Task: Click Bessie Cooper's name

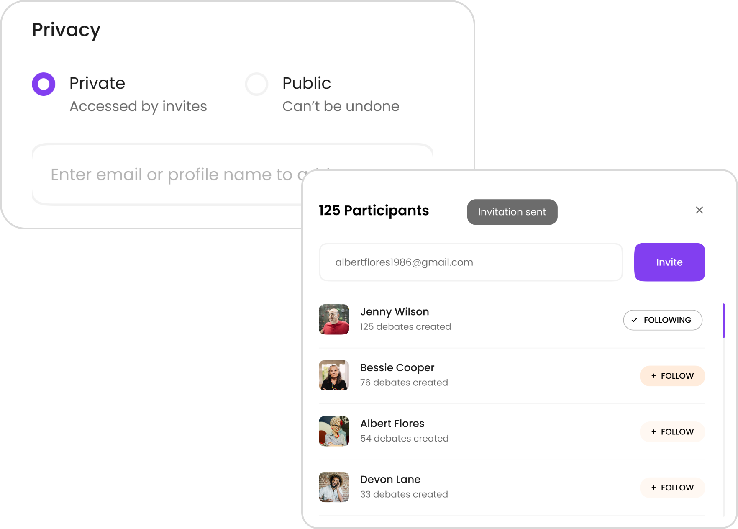Action: [x=397, y=367]
